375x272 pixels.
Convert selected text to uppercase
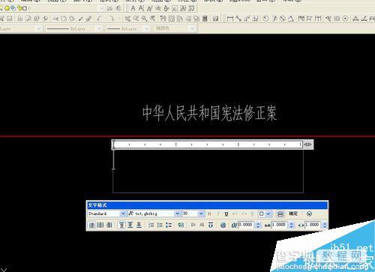[193, 225]
